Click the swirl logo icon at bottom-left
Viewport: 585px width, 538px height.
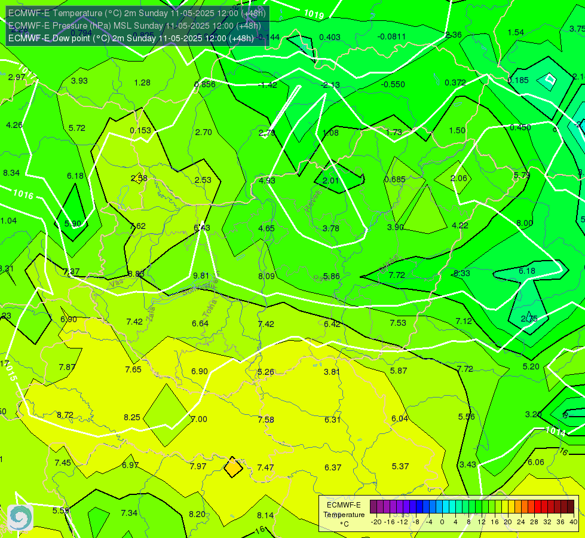tap(20, 518)
